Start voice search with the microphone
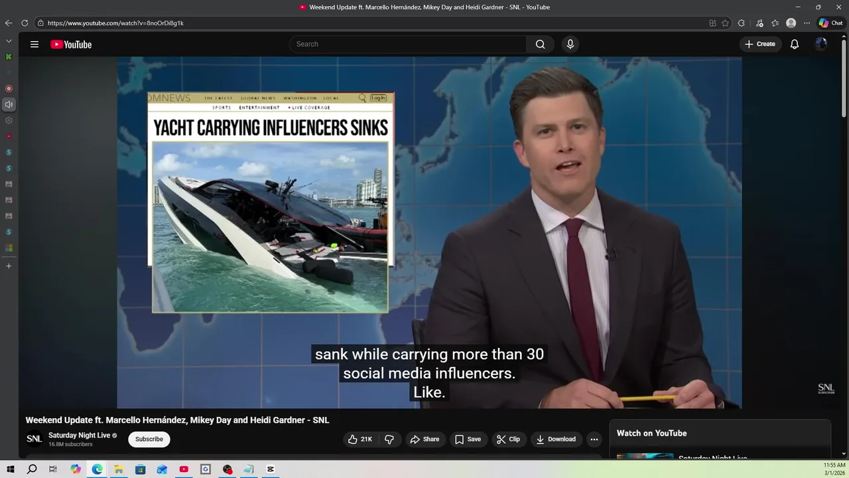This screenshot has height=478, width=849. pos(570,44)
